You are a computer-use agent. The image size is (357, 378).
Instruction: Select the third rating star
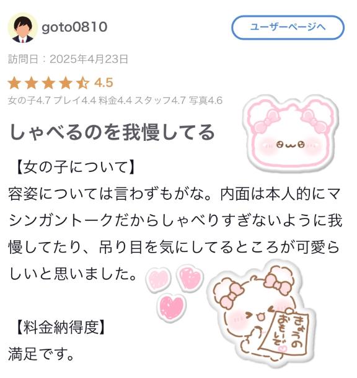point(49,83)
